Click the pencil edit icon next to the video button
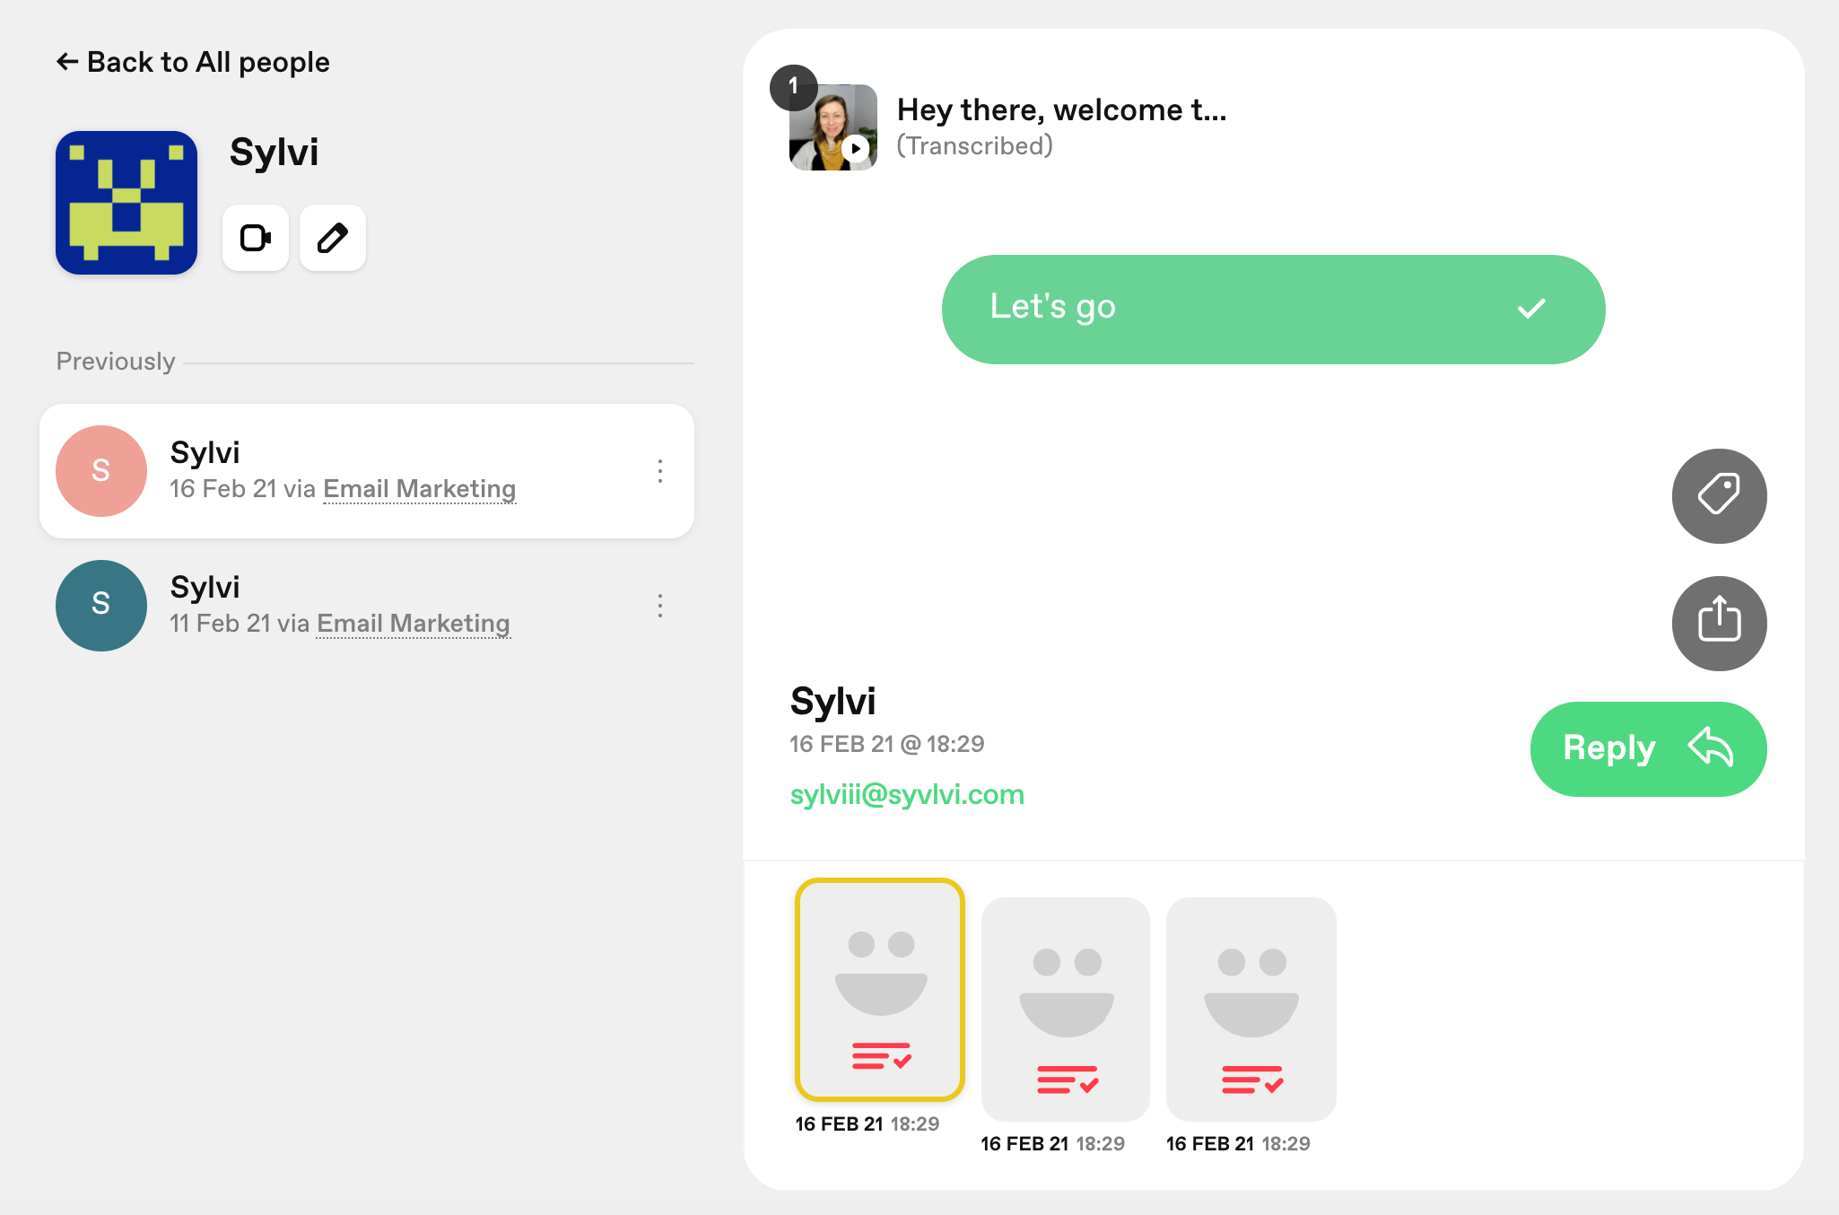The height and width of the screenshot is (1215, 1839). coord(333,238)
